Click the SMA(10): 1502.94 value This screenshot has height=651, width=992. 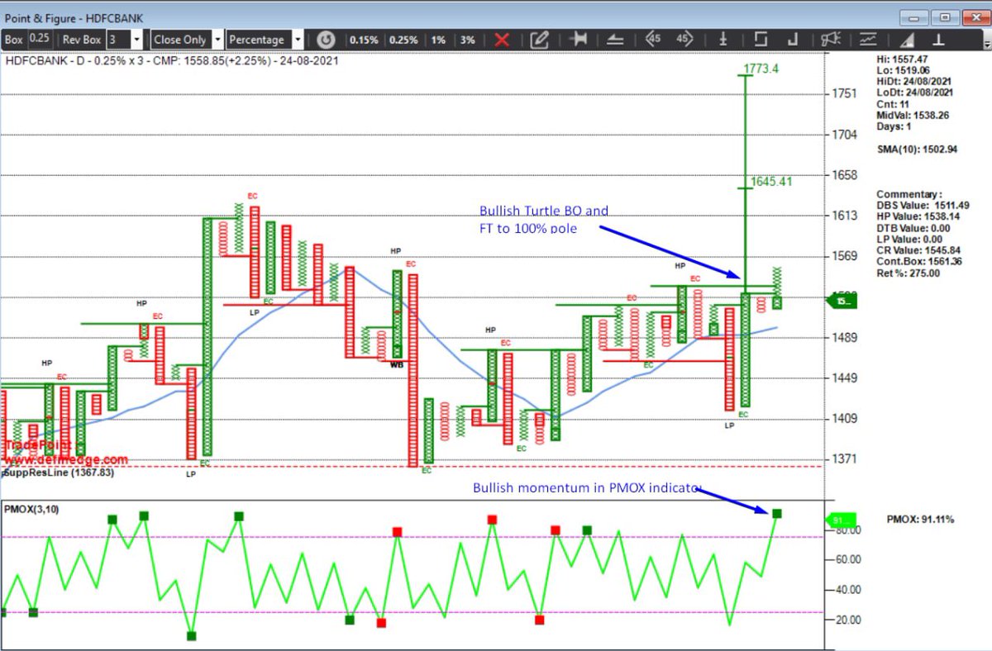[917, 150]
